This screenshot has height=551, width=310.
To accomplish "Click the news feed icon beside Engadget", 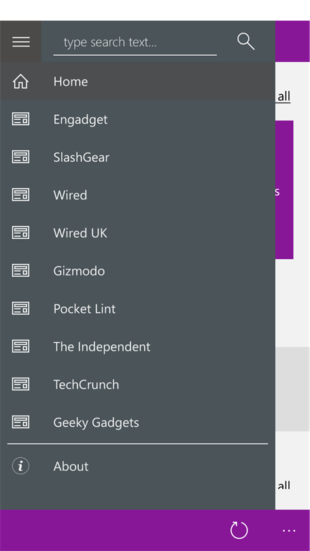I will 20,119.
